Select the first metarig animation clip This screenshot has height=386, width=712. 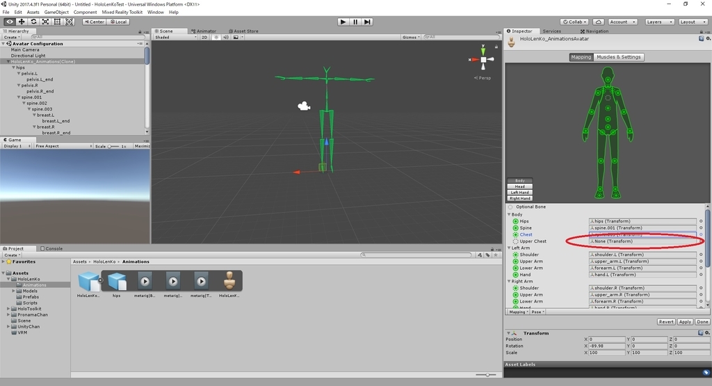(x=145, y=282)
